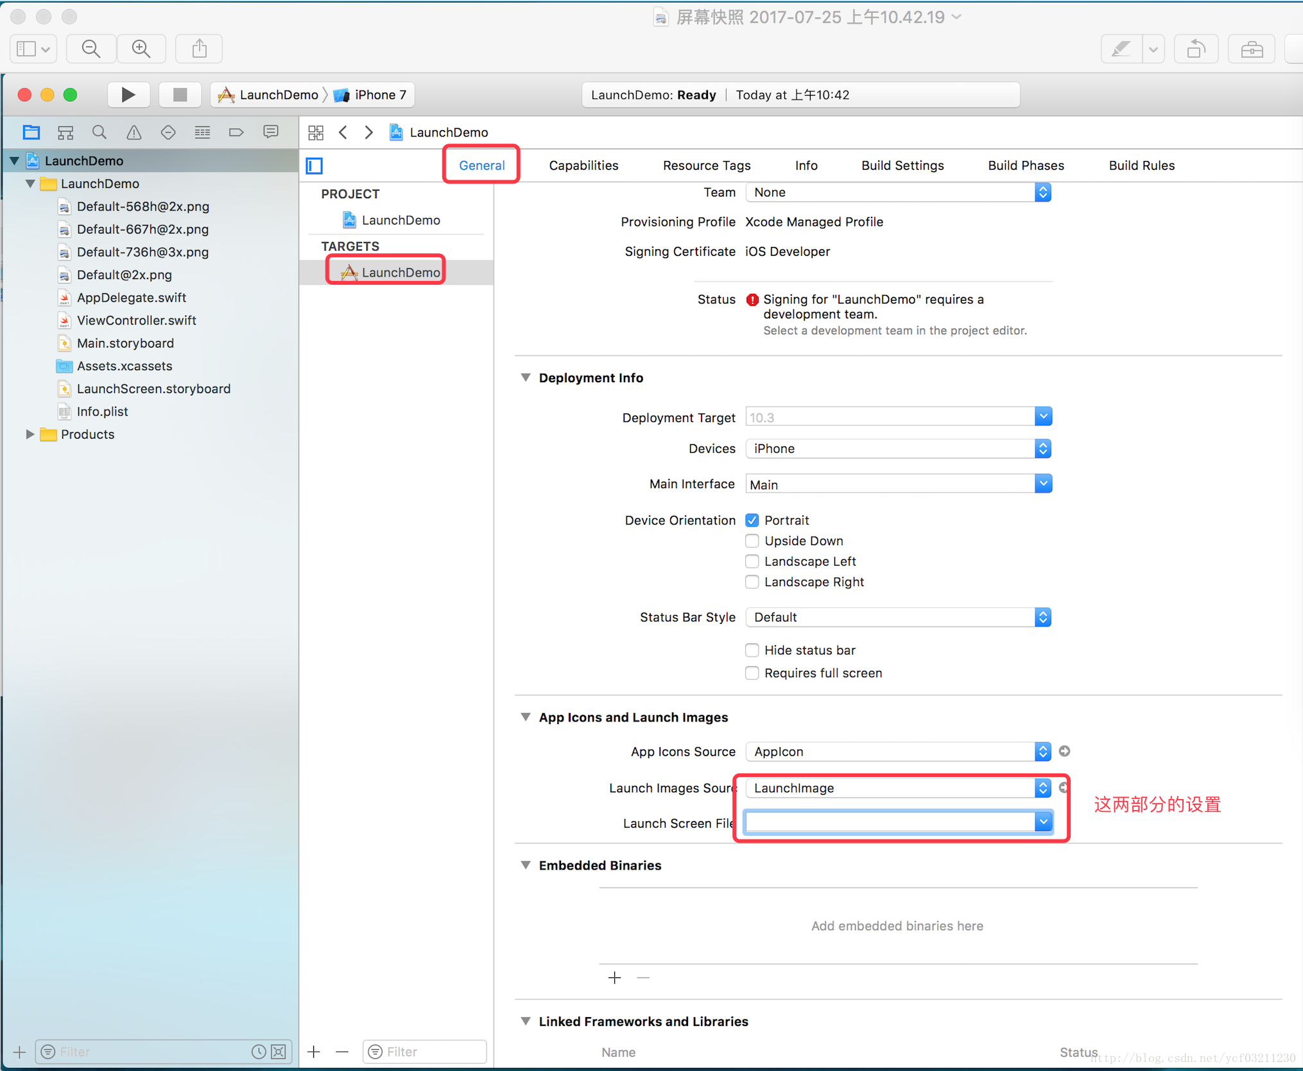Screen dimensions: 1303x1071
Task: Click the Preview share button
Action: point(200,49)
